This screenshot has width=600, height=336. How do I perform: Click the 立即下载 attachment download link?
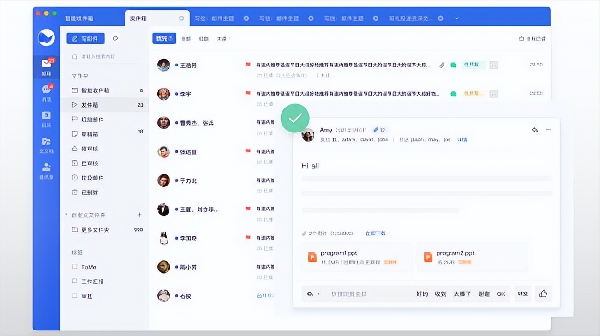pyautogui.click(x=375, y=233)
